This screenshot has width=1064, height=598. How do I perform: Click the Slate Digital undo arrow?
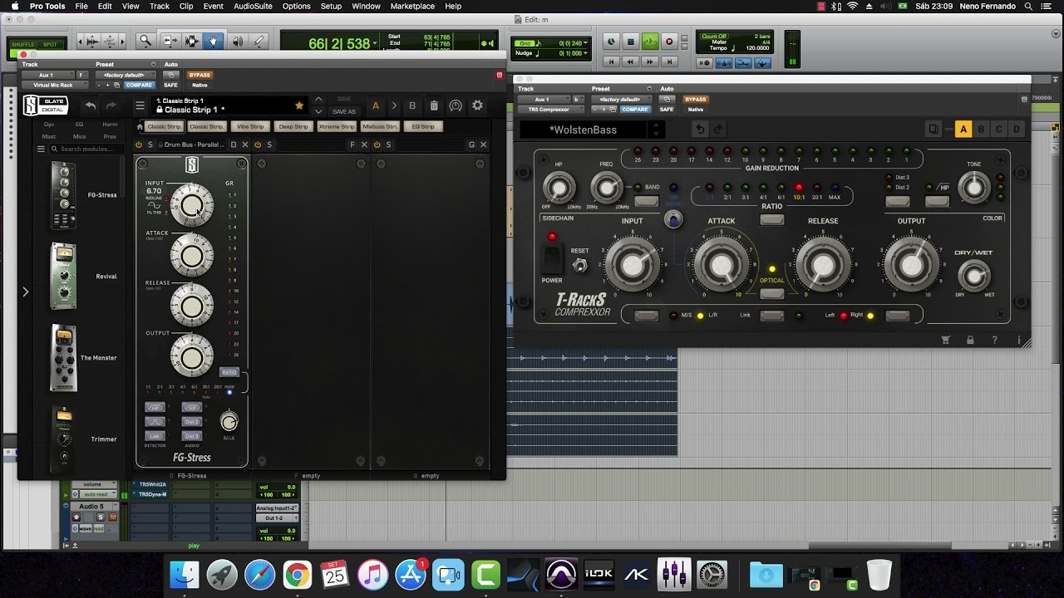(90, 105)
